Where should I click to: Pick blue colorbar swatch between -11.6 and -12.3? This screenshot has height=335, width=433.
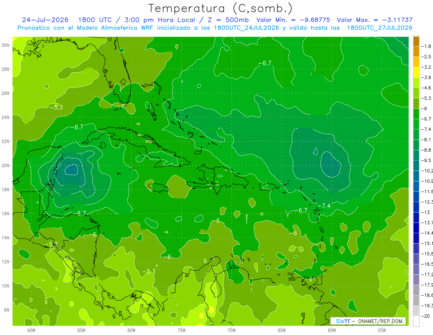pos(416,197)
